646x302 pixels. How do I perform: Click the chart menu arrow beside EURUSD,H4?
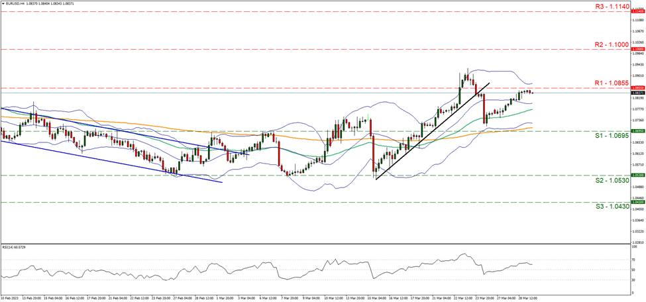coord(3,3)
